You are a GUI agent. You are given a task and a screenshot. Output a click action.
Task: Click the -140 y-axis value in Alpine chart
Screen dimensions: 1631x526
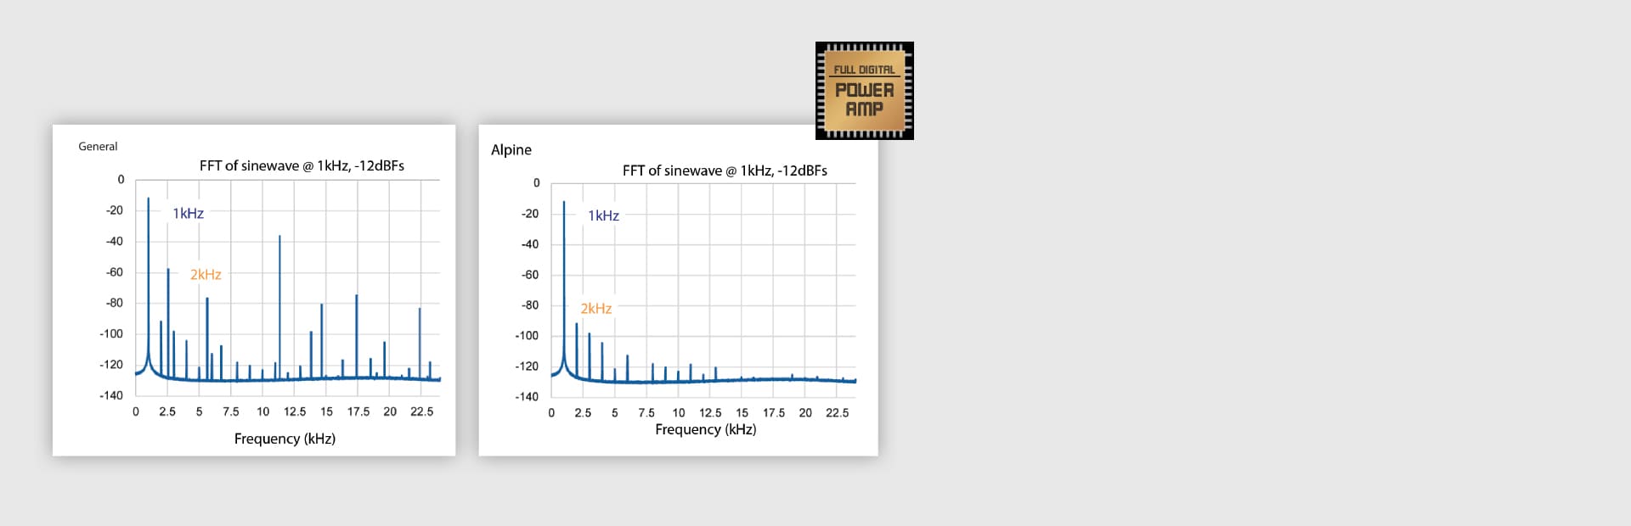click(x=527, y=396)
